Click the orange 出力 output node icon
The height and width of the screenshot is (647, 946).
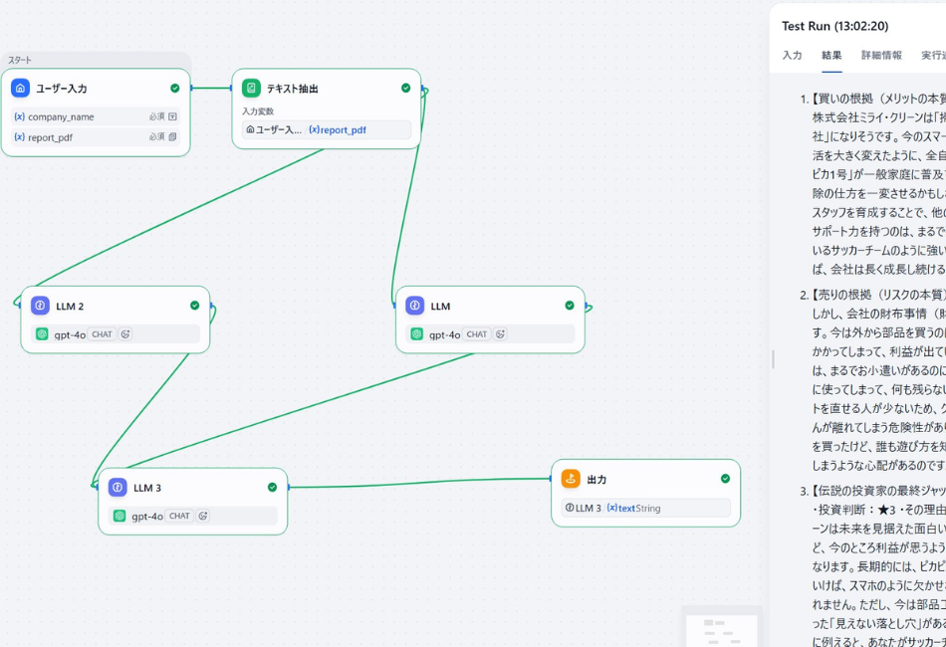click(x=571, y=479)
